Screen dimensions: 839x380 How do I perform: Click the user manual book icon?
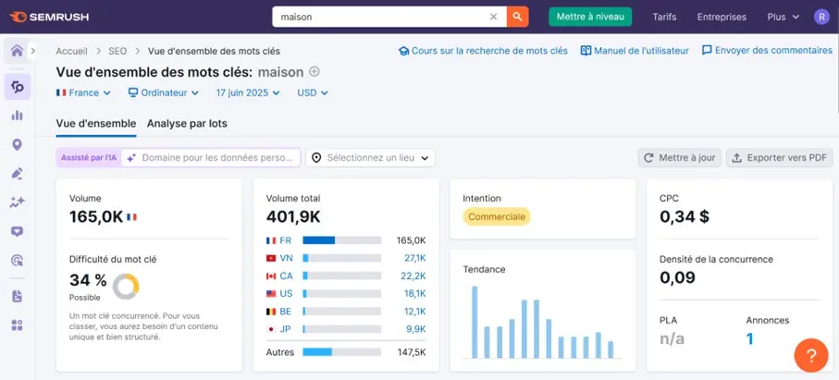[x=586, y=51]
